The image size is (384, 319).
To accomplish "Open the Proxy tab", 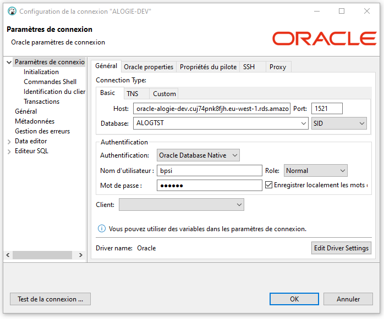I will tap(278, 67).
